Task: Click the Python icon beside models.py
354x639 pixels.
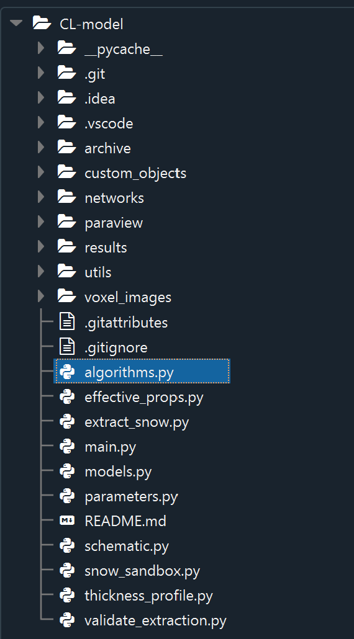Action: point(67,471)
